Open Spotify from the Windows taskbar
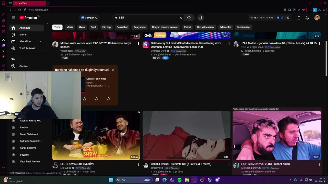This screenshot has width=328, height=184. [179, 180]
